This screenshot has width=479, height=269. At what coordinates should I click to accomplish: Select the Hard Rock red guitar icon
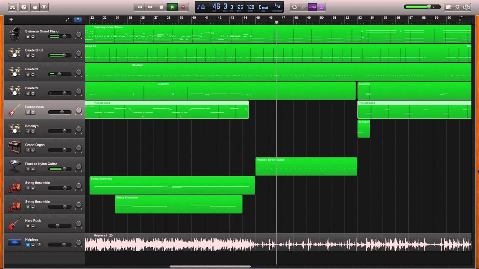click(x=15, y=223)
